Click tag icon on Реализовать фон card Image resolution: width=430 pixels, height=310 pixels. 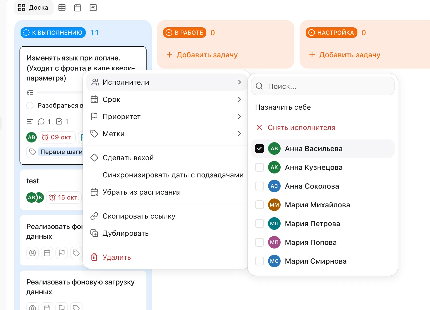(76, 253)
